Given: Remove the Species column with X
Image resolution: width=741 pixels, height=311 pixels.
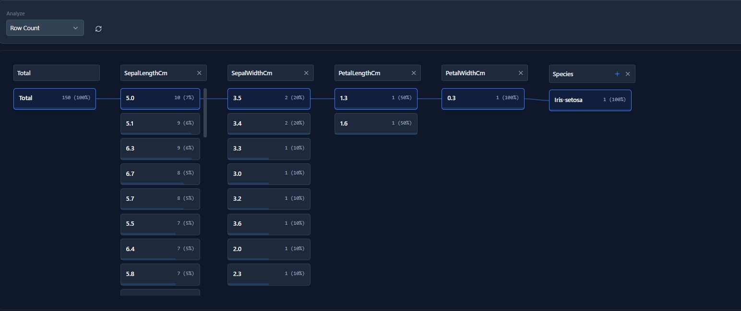Looking at the screenshot, I should coord(628,74).
